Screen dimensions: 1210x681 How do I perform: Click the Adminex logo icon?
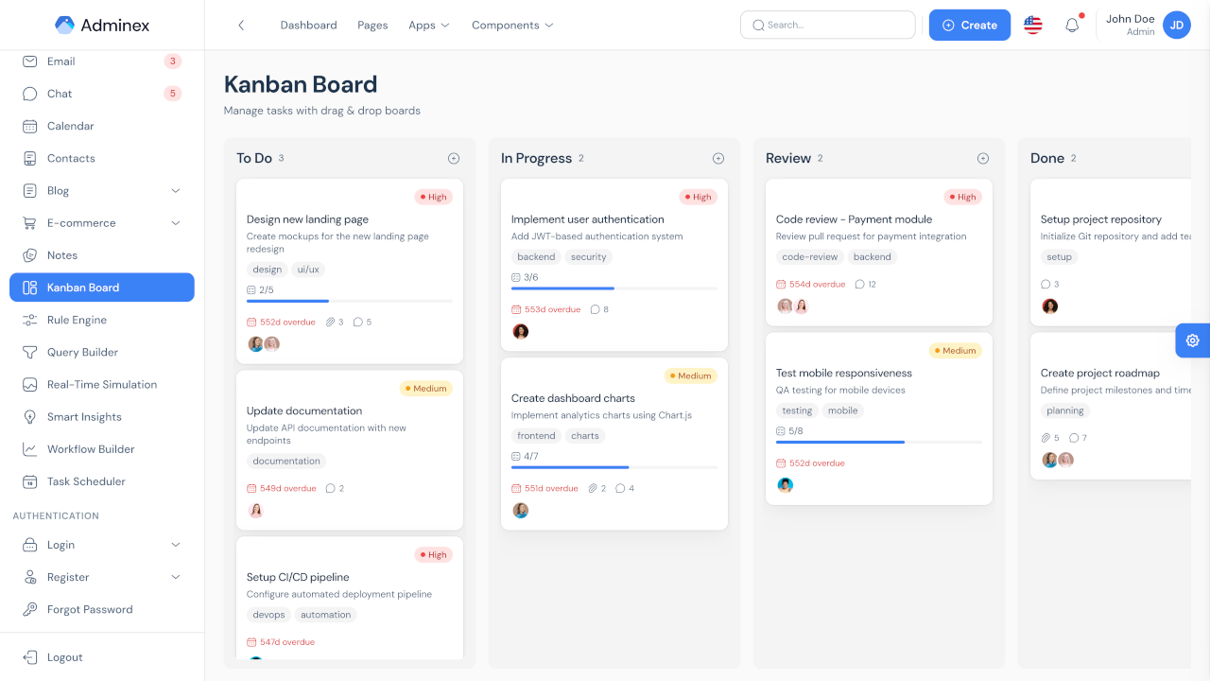point(64,26)
